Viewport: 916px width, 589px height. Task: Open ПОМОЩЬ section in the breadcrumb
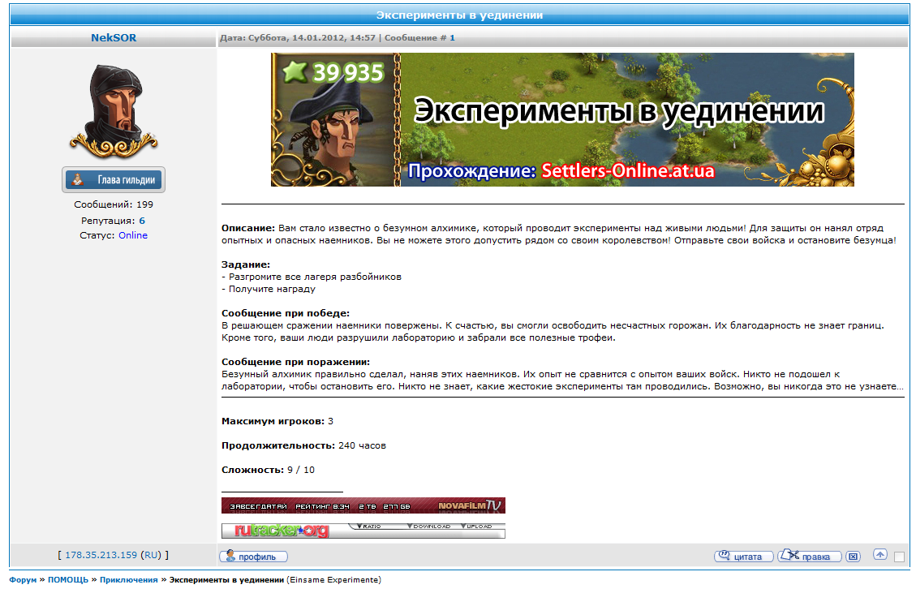point(68,579)
